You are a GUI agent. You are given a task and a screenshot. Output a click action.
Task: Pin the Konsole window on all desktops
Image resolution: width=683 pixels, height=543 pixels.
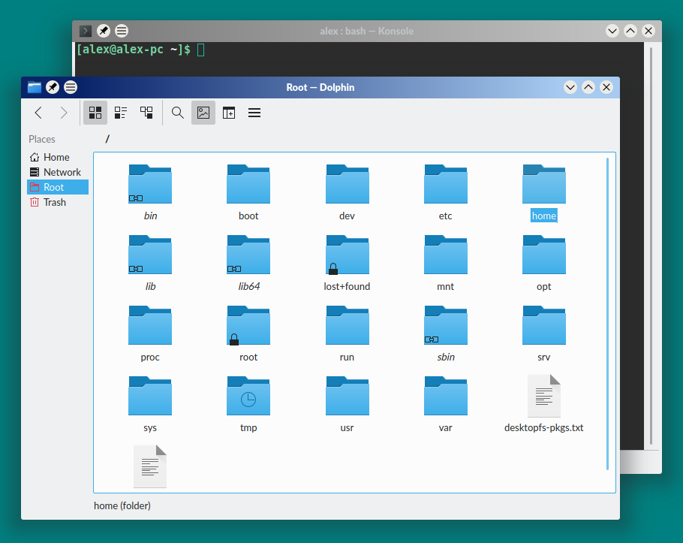pyautogui.click(x=104, y=31)
